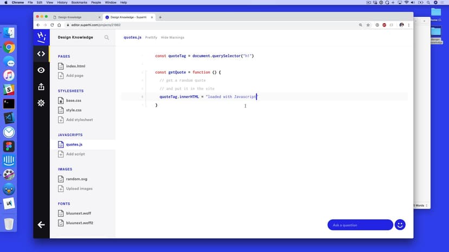
Task: Click the back arrow at sidebar bottom
Action: [41, 224]
